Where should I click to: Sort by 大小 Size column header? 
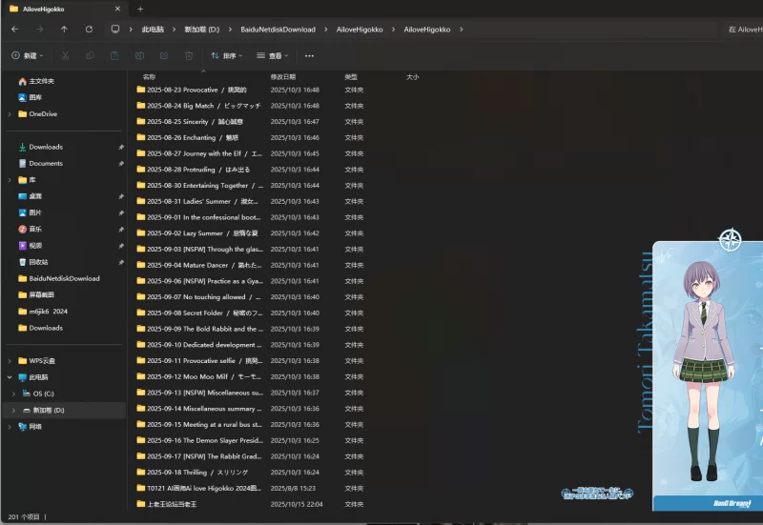coord(413,77)
